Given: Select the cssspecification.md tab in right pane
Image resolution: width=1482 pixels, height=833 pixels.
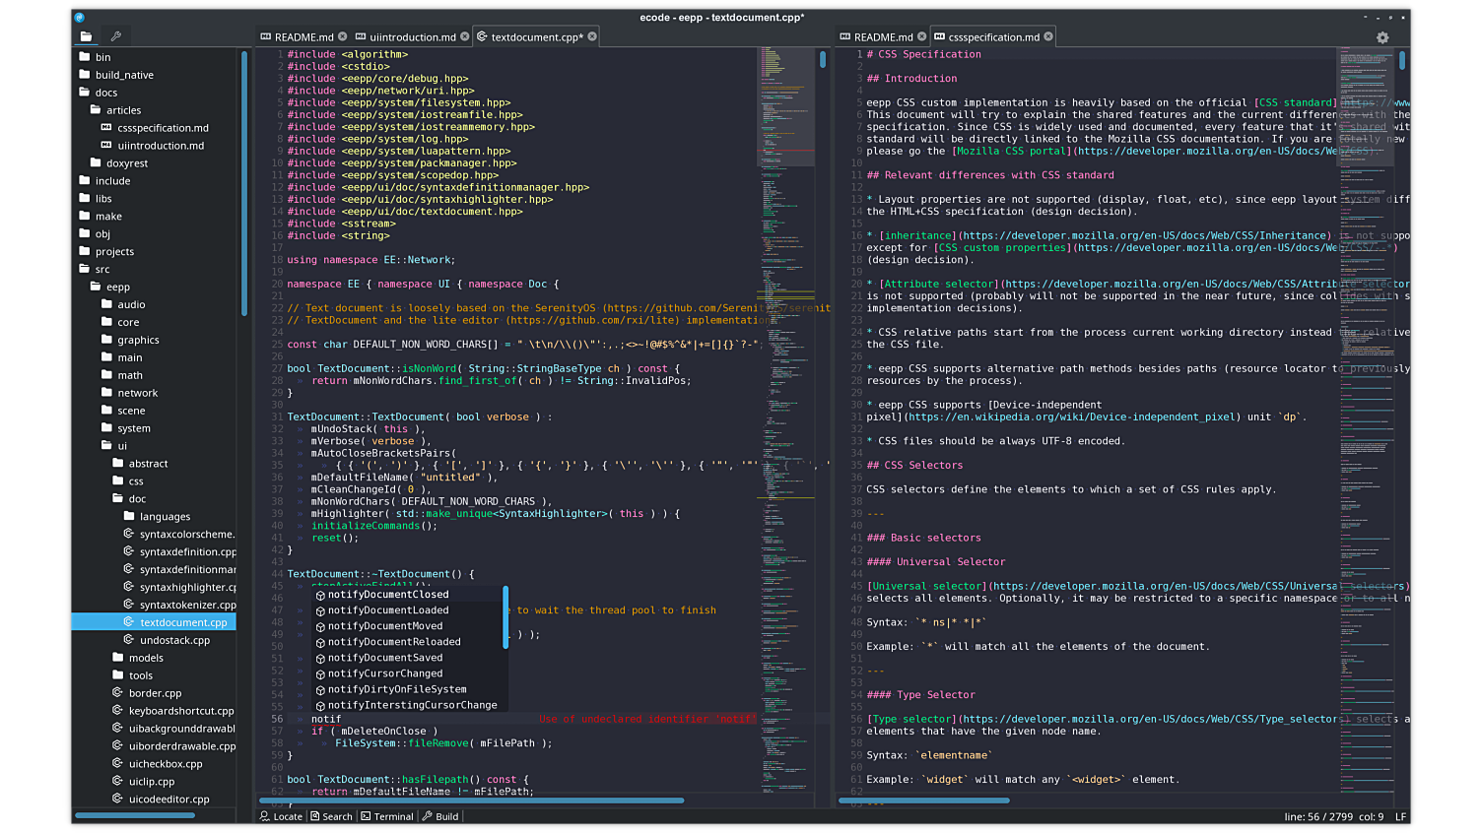Looking at the screenshot, I should (x=993, y=36).
